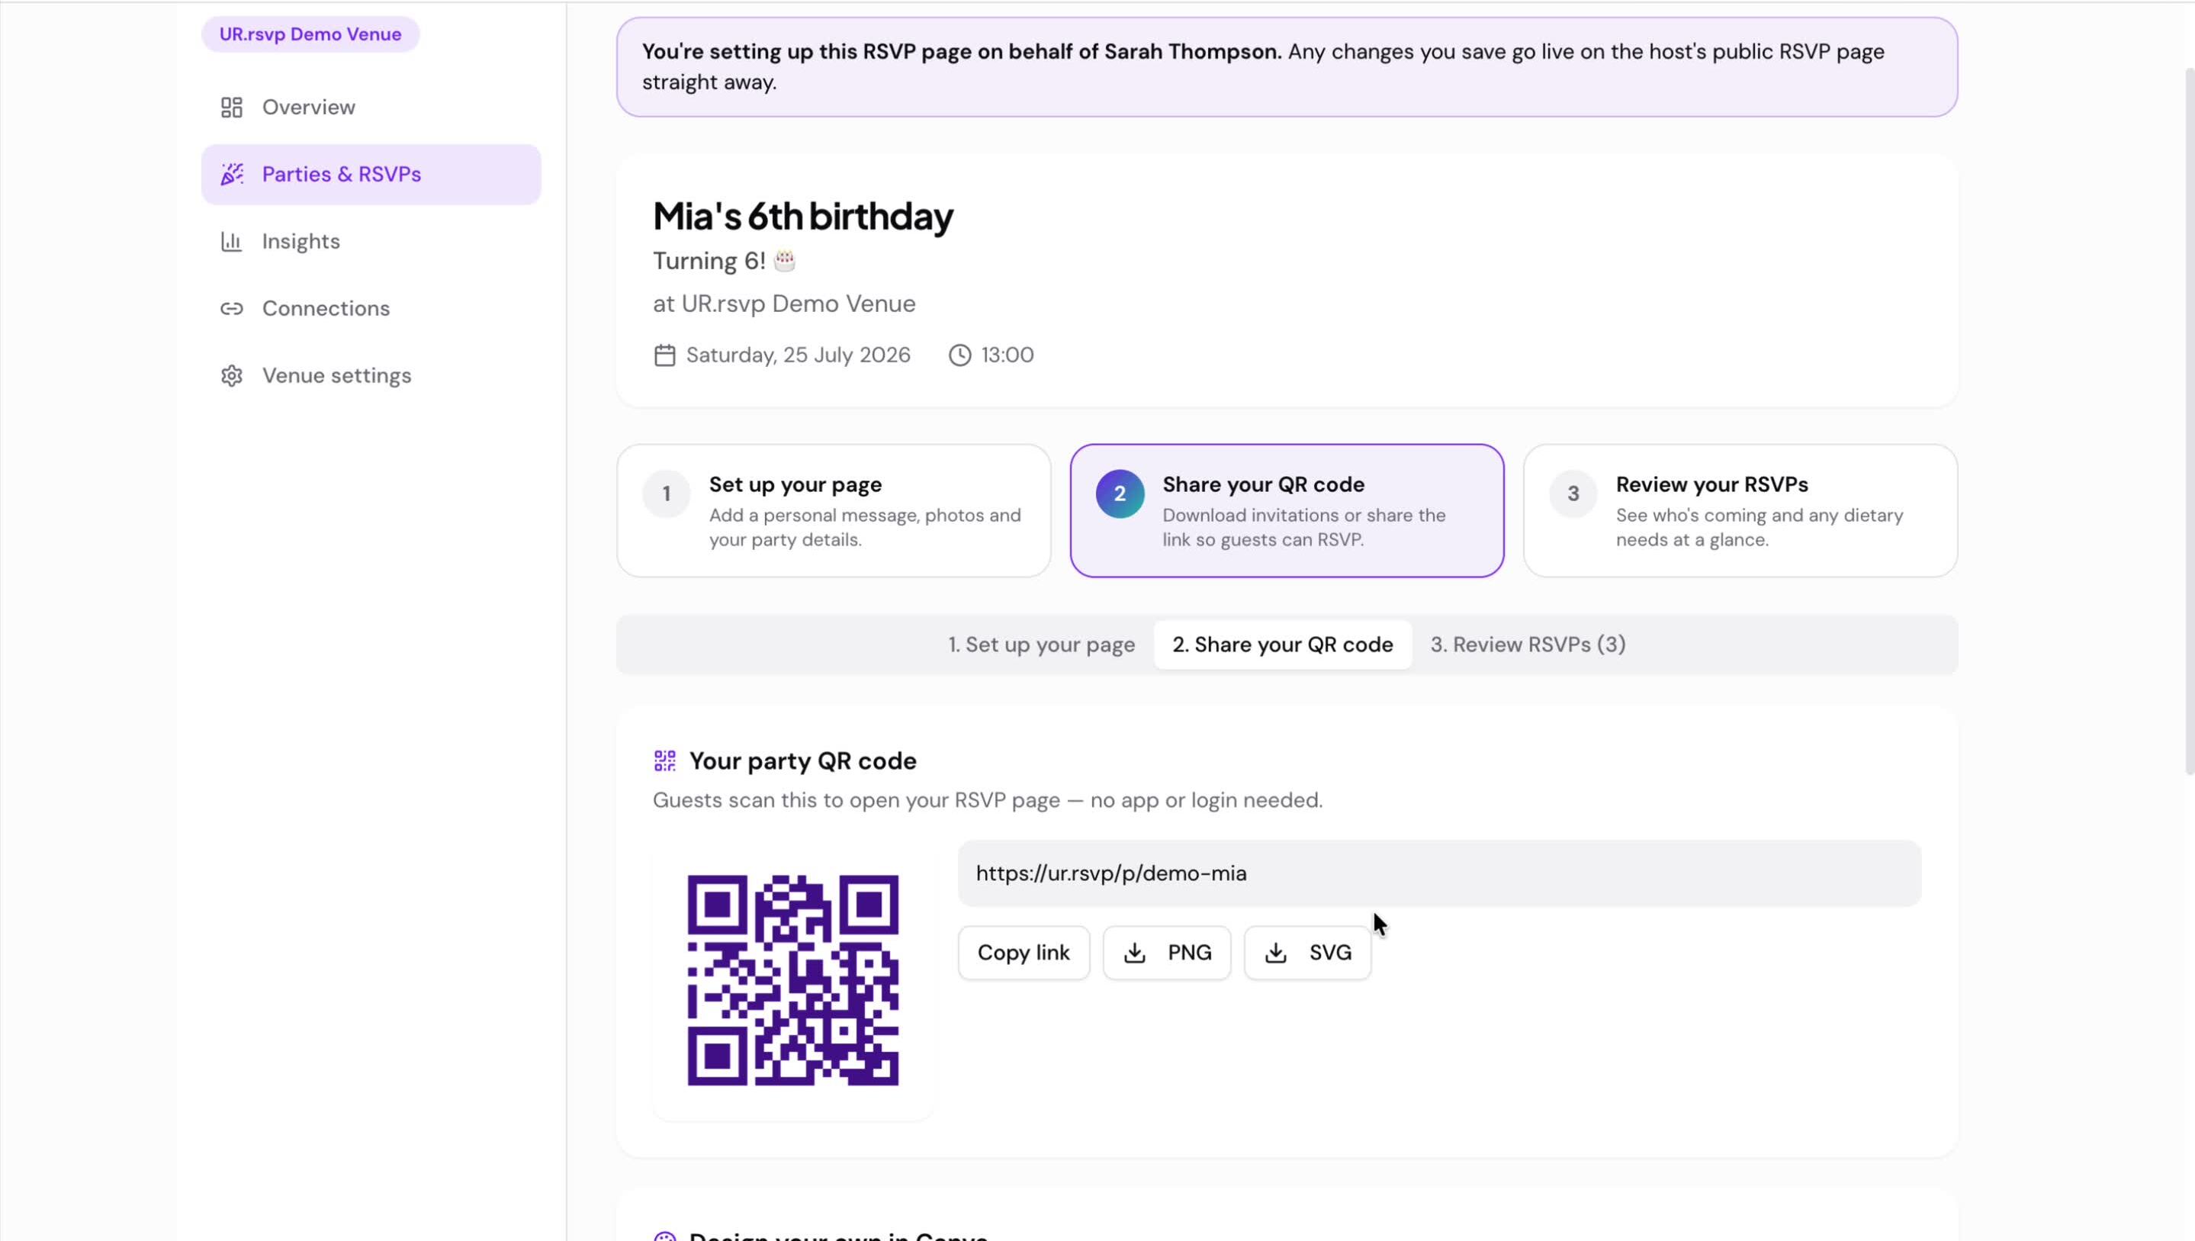Click the QR icon beside Your party QR code
This screenshot has width=2195, height=1241.
tap(664, 760)
